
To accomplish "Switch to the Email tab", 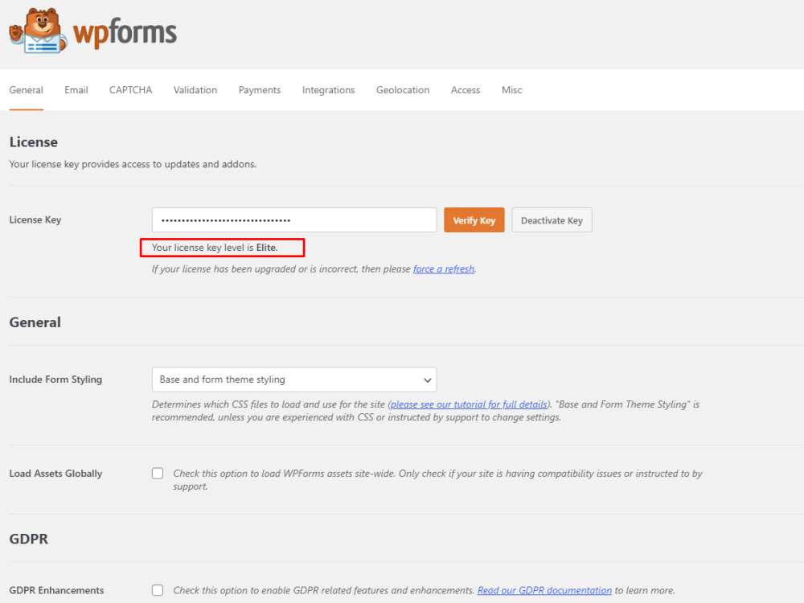I will [76, 90].
